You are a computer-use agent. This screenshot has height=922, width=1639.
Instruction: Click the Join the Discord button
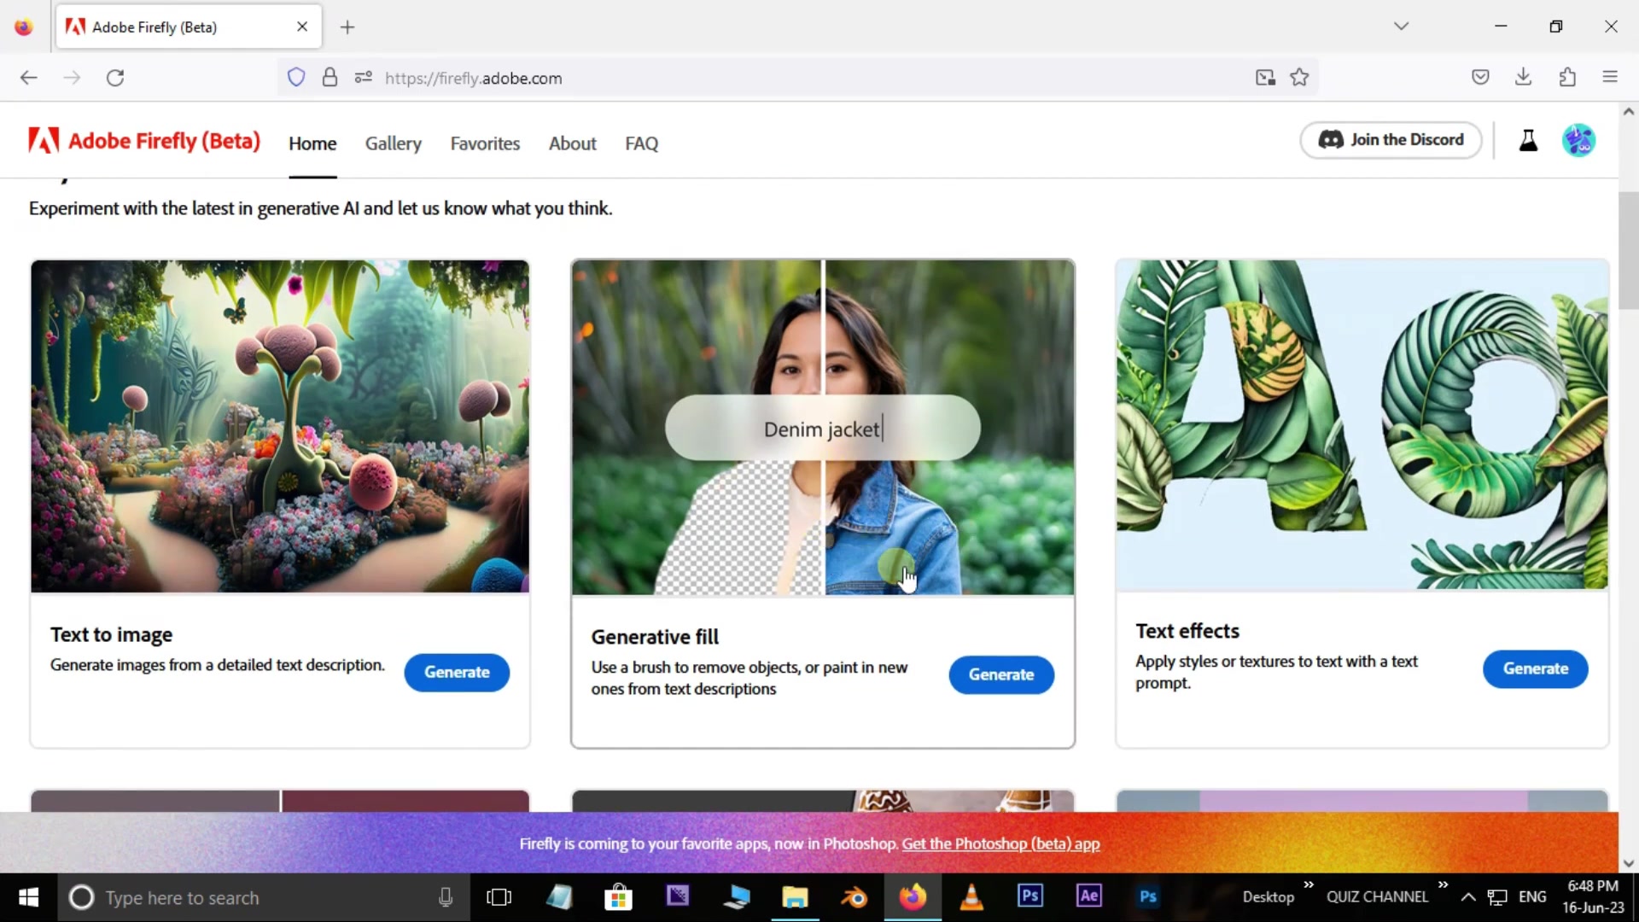(1391, 140)
